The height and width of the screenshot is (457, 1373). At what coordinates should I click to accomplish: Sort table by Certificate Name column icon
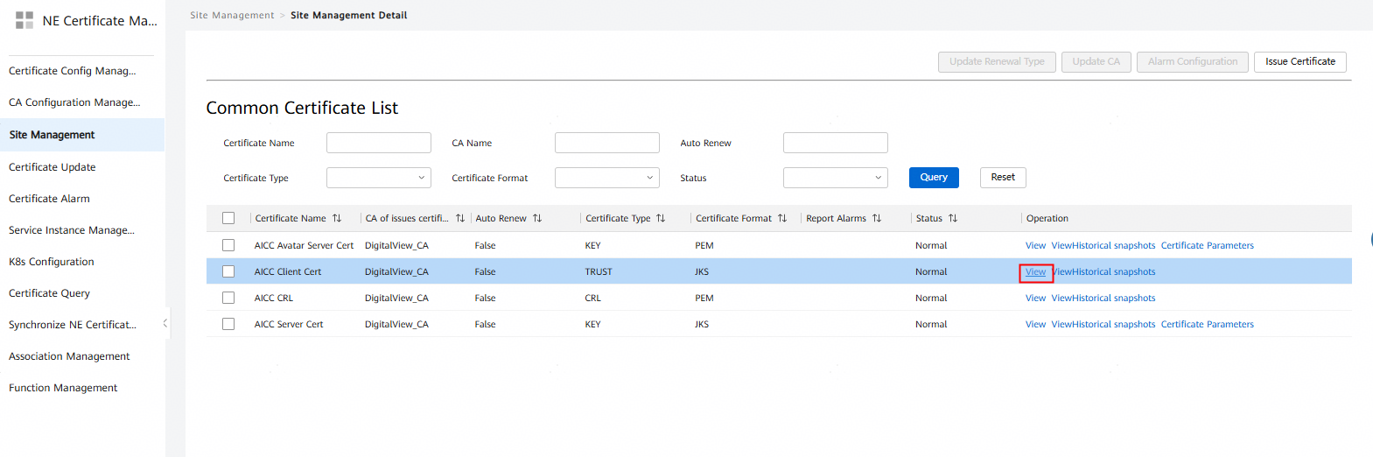pyautogui.click(x=337, y=218)
